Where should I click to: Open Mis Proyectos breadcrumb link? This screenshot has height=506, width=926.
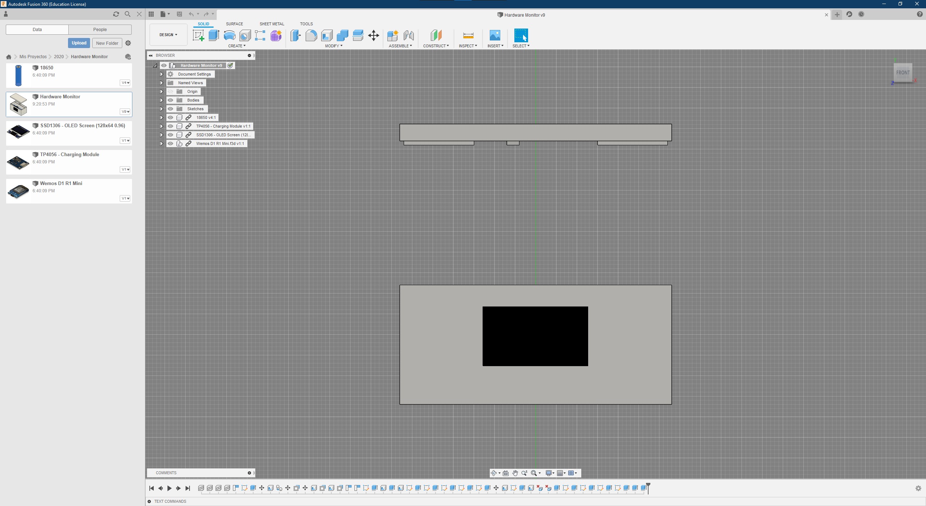[x=33, y=57]
